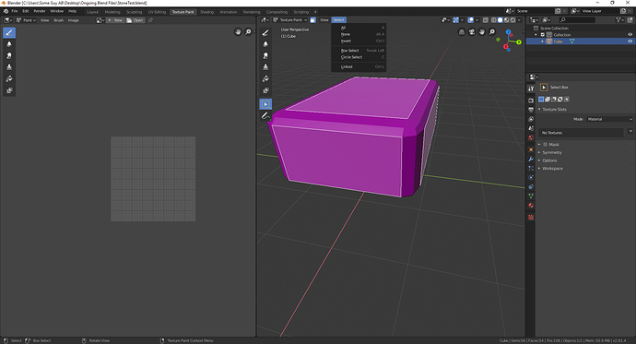Hide the Cube with its eye icon

pyautogui.click(x=630, y=42)
